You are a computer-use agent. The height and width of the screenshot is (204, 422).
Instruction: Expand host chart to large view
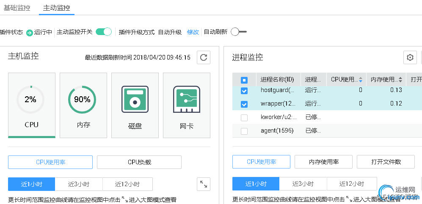[204, 184]
